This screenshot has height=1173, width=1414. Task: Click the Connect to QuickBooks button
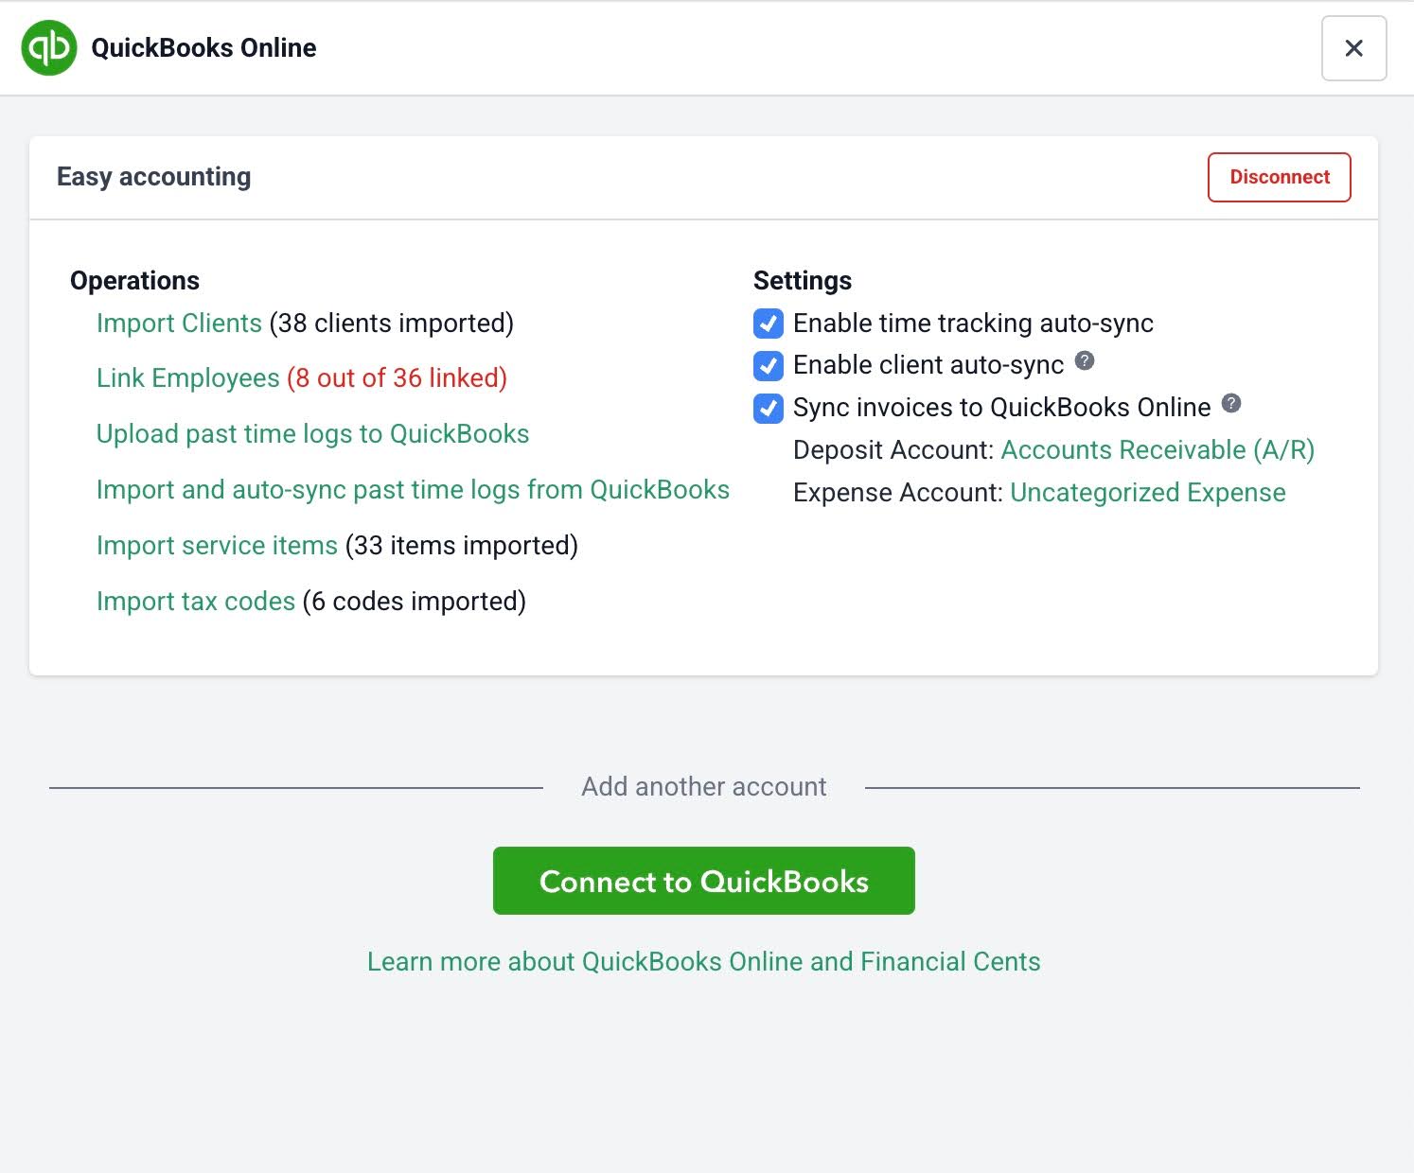[703, 881]
